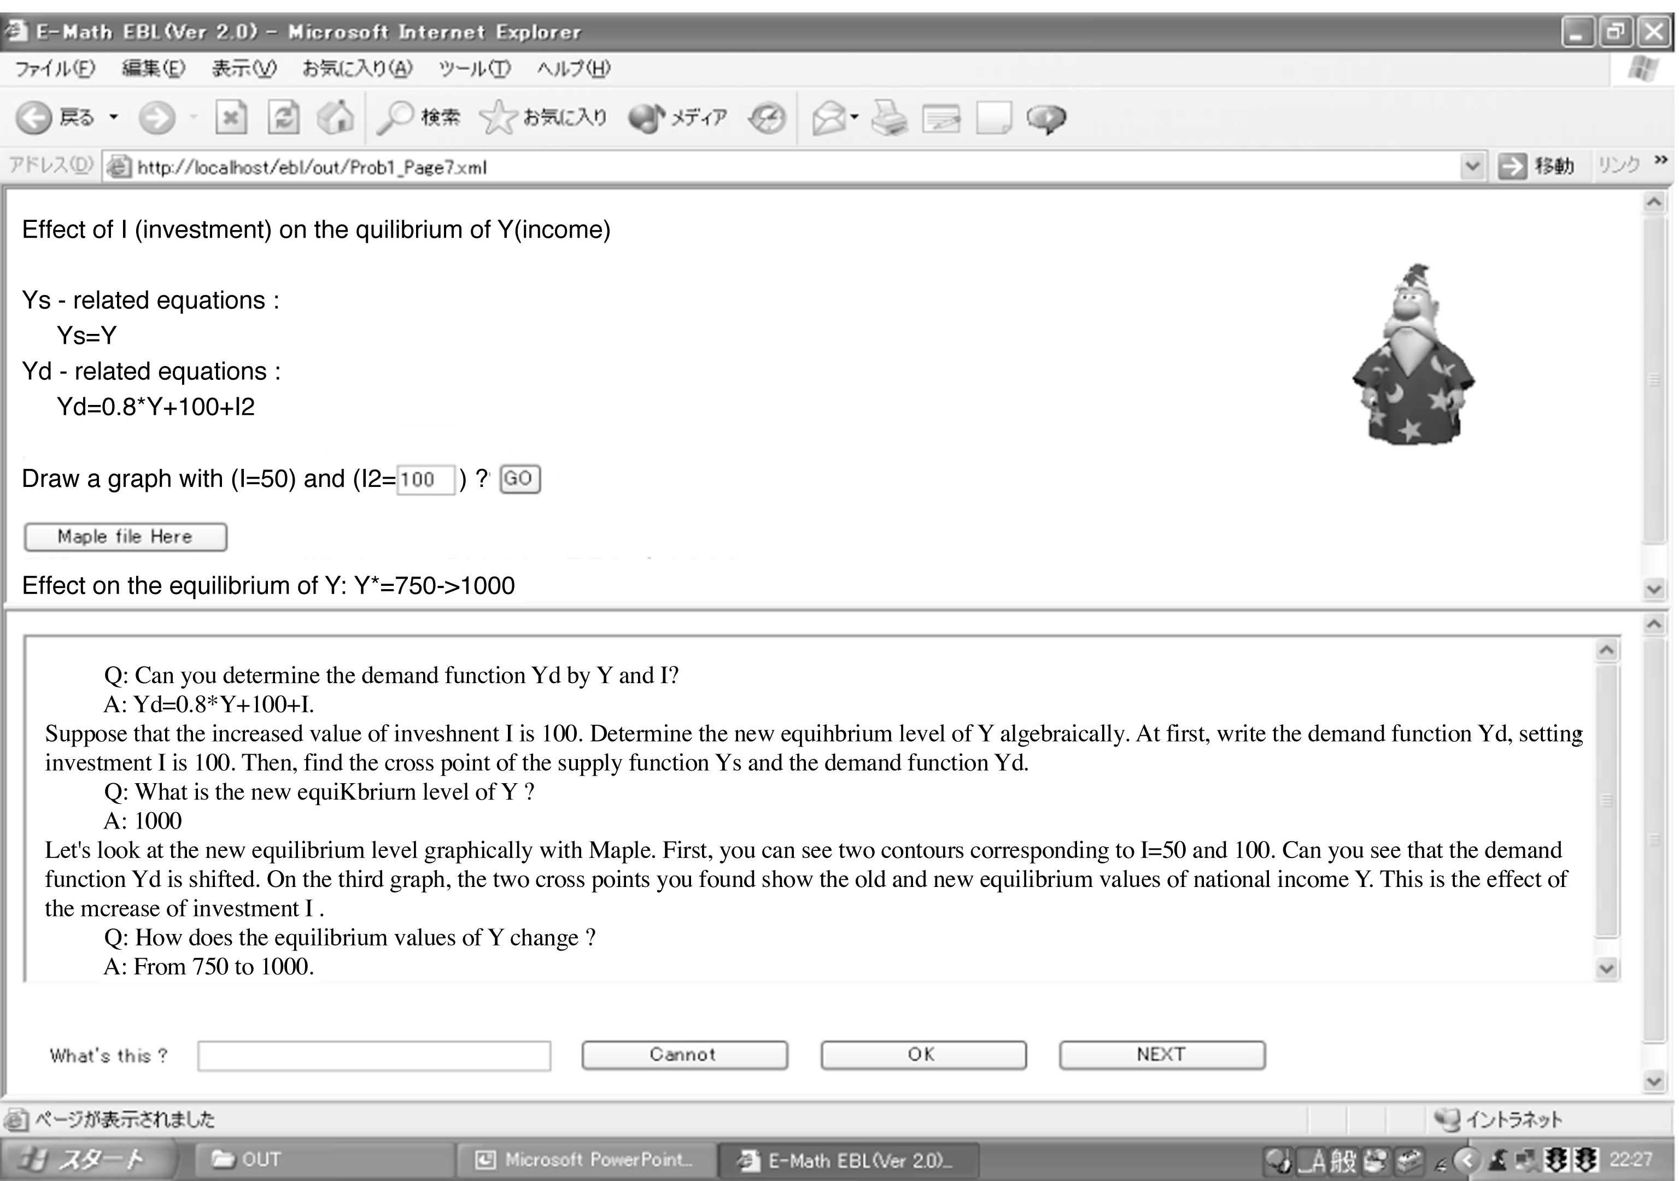Click the What's this? text field
The height and width of the screenshot is (1181, 1679).
(x=373, y=1056)
